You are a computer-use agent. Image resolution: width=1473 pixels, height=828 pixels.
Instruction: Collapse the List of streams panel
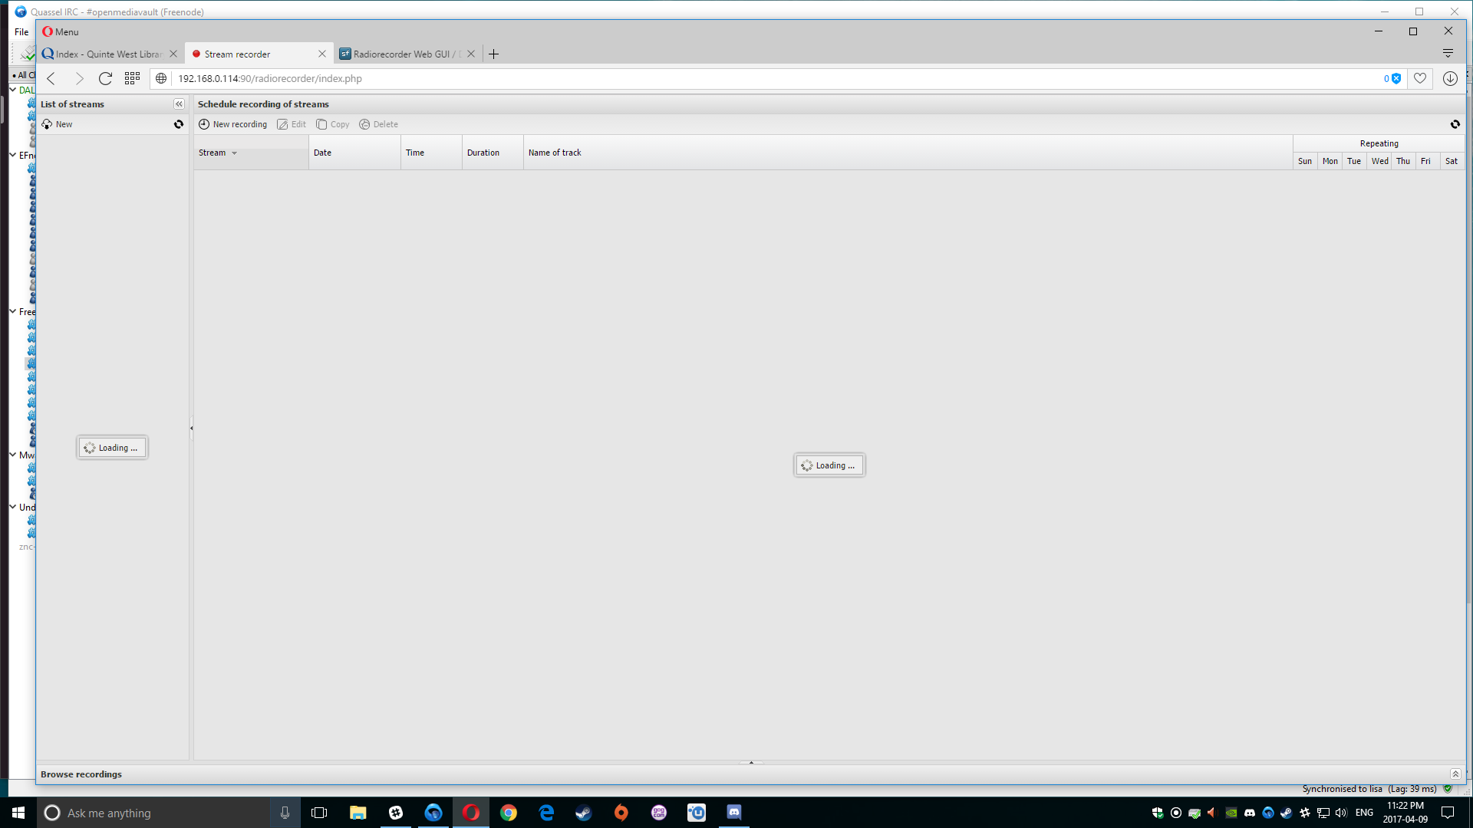179,104
